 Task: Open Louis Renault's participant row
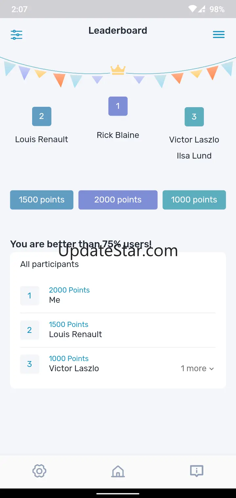click(118, 330)
